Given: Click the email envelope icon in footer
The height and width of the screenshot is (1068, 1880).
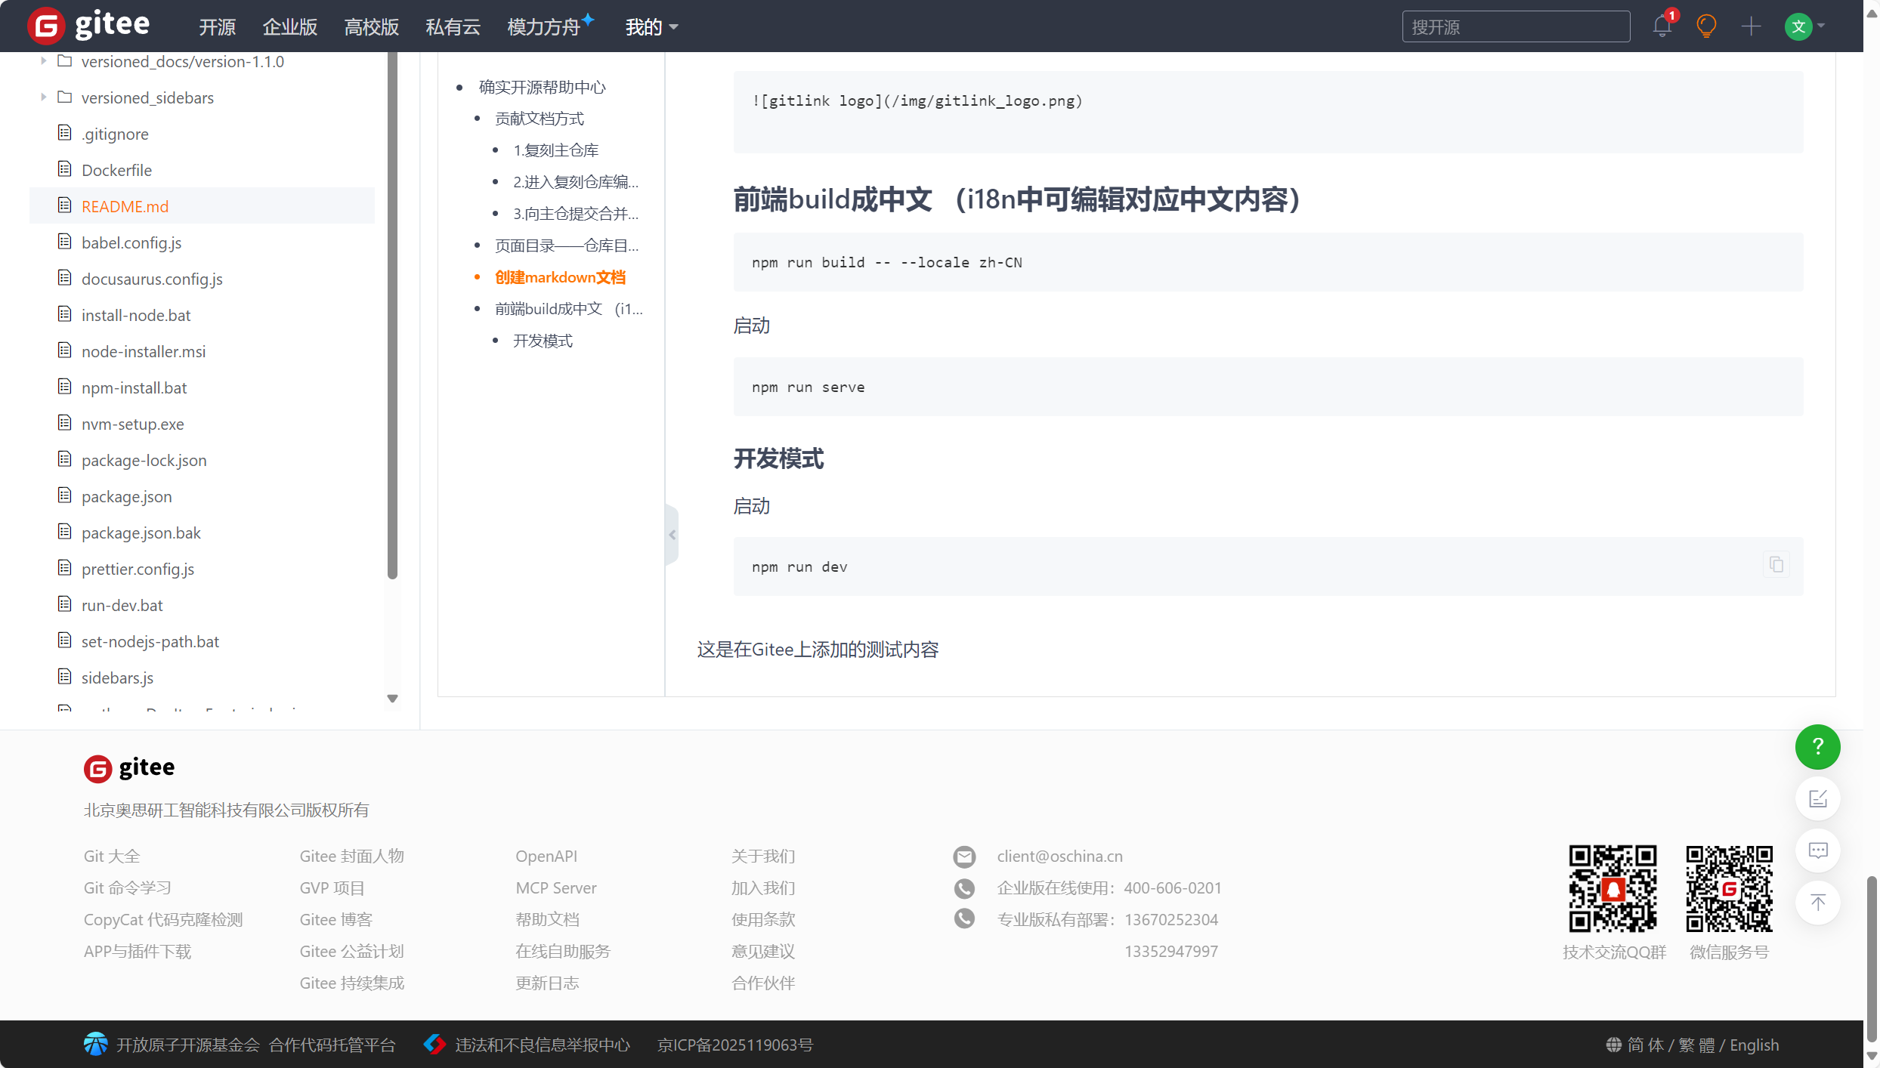Looking at the screenshot, I should (x=964, y=857).
